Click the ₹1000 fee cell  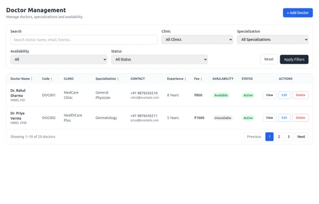[x=199, y=118]
